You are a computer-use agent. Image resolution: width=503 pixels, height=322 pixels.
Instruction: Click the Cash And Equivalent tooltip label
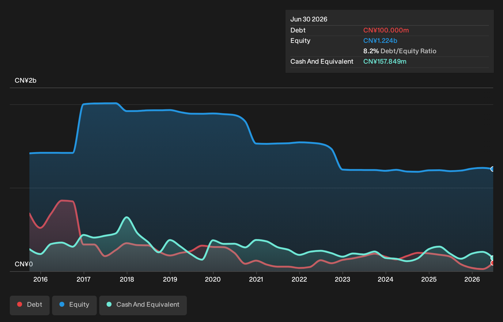[x=322, y=62]
